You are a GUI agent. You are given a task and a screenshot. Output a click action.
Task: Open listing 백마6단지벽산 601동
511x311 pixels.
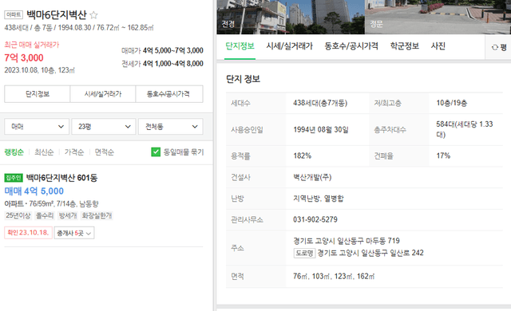click(61, 178)
